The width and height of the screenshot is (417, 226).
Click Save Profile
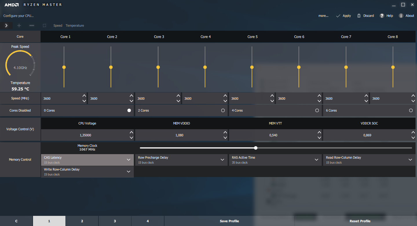229,221
